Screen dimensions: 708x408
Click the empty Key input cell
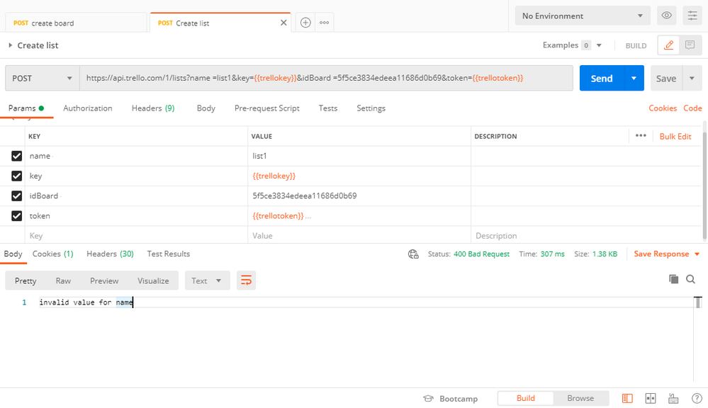coord(136,236)
